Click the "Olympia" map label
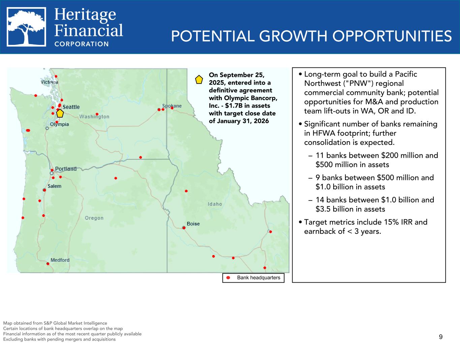Image resolution: width=460 pixels, height=345 pixels. 59,124
